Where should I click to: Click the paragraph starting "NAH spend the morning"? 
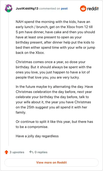(x=55, y=37)
